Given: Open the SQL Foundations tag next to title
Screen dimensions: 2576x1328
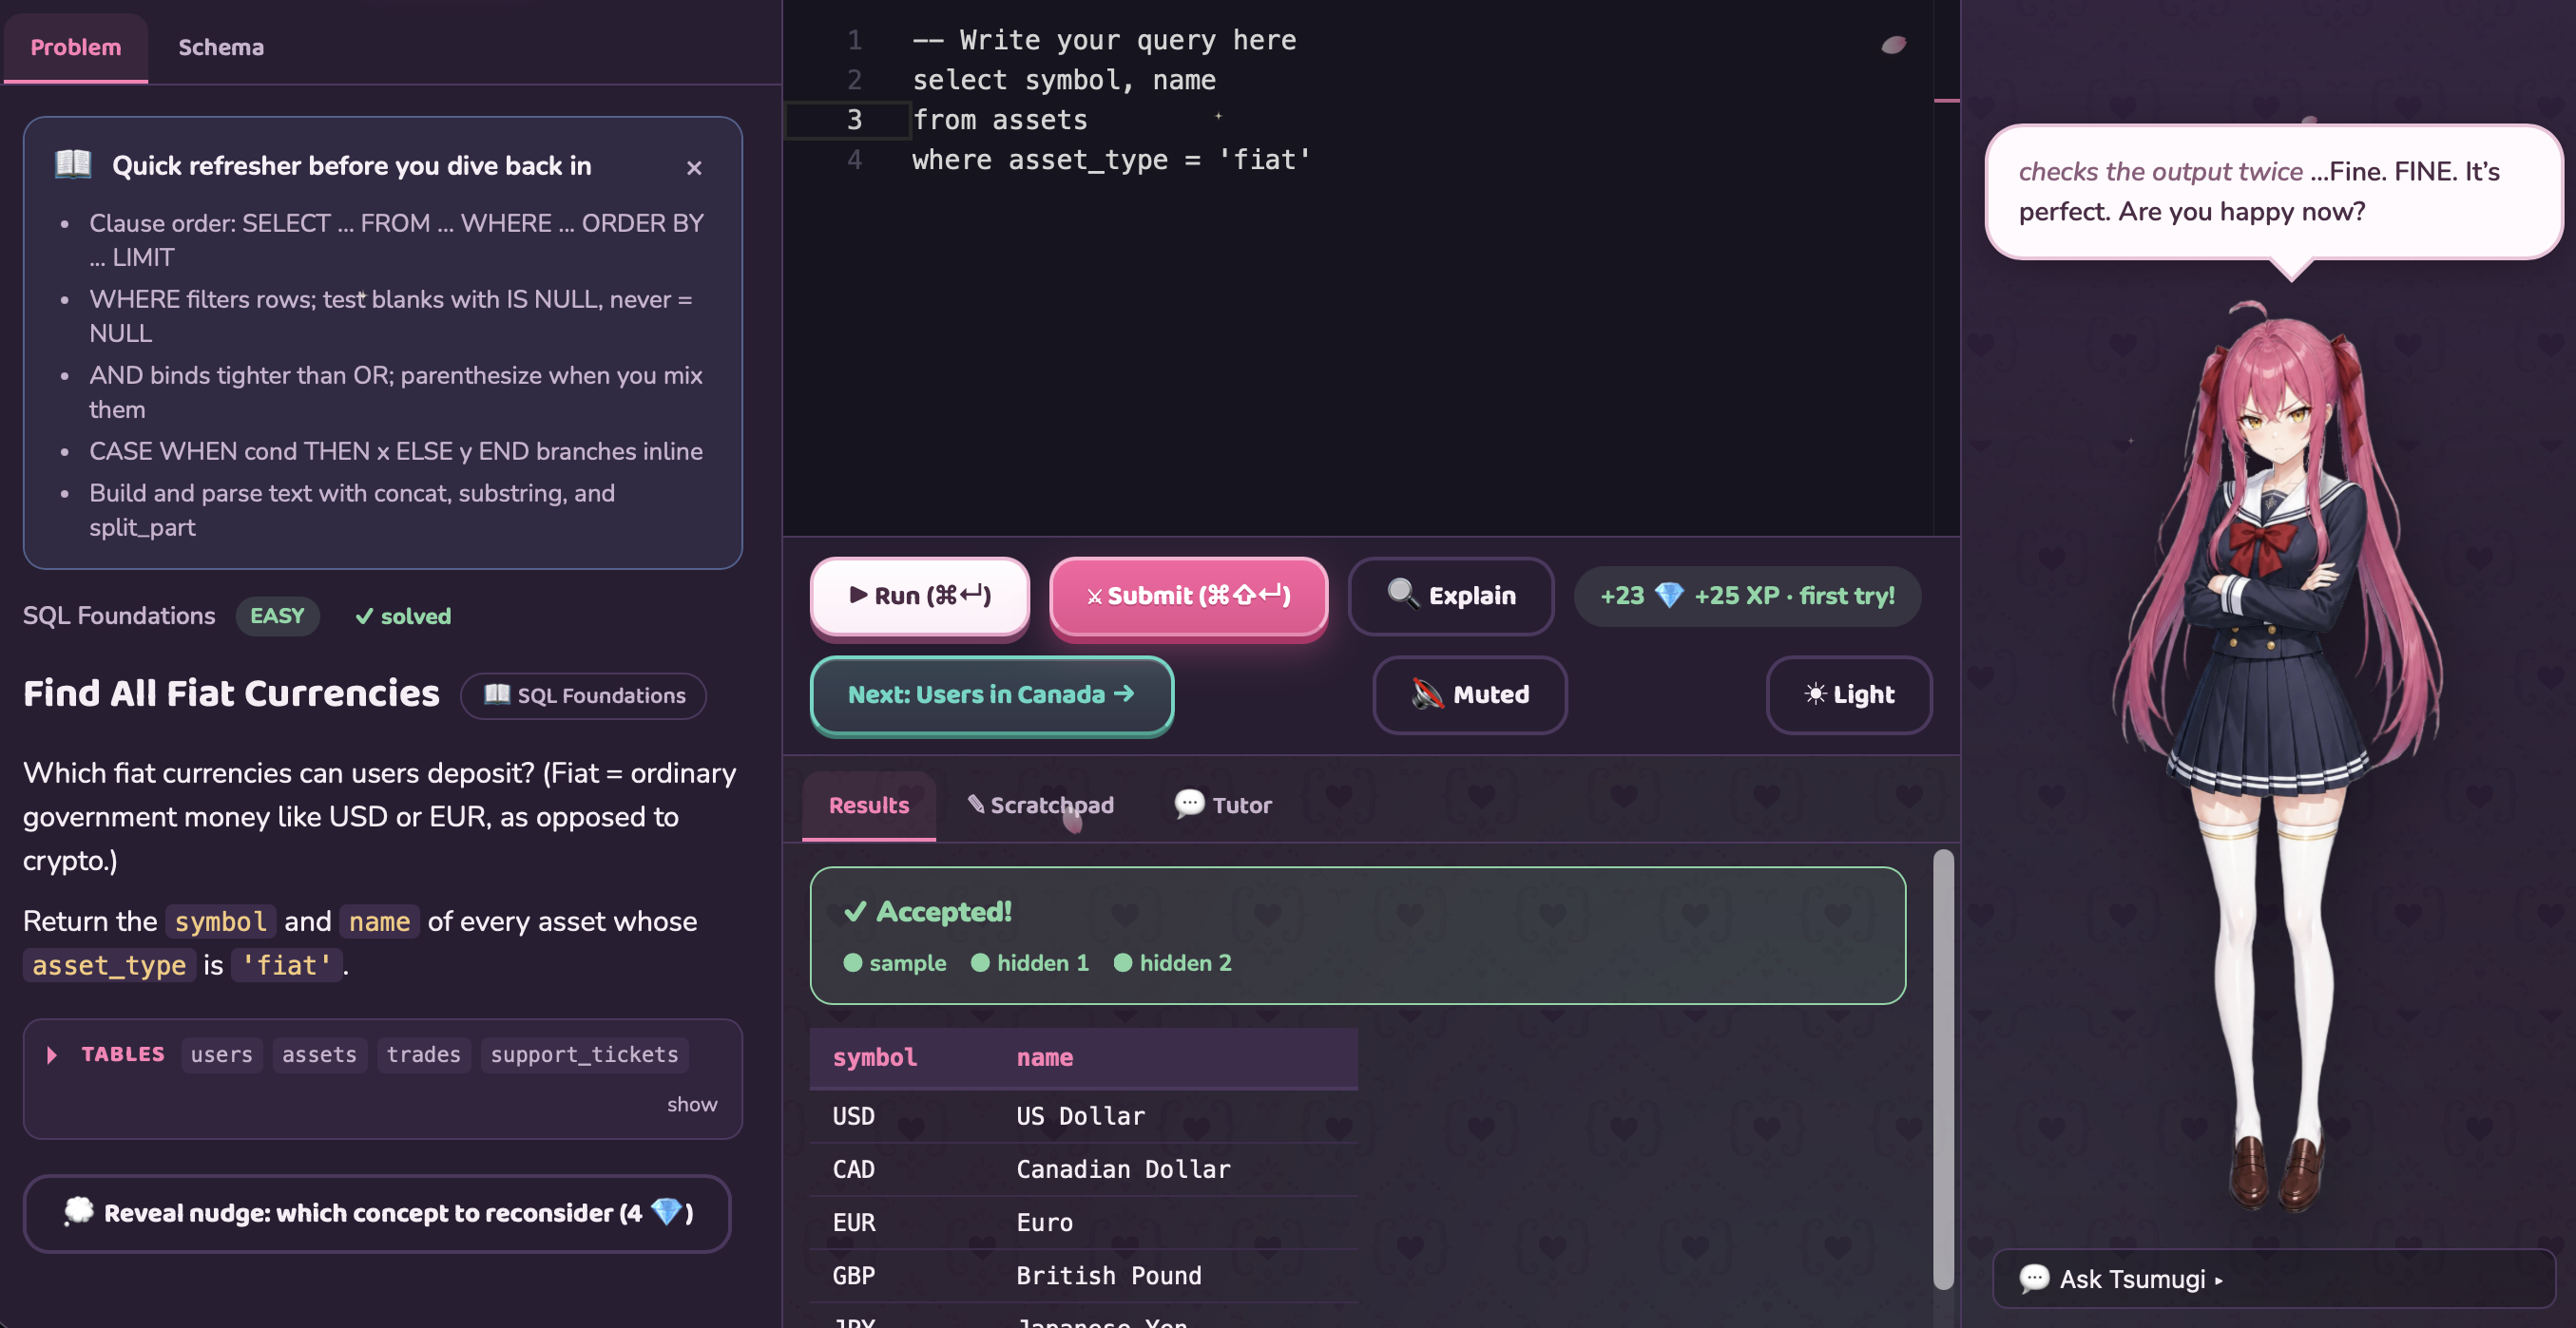Looking at the screenshot, I should click(x=584, y=695).
